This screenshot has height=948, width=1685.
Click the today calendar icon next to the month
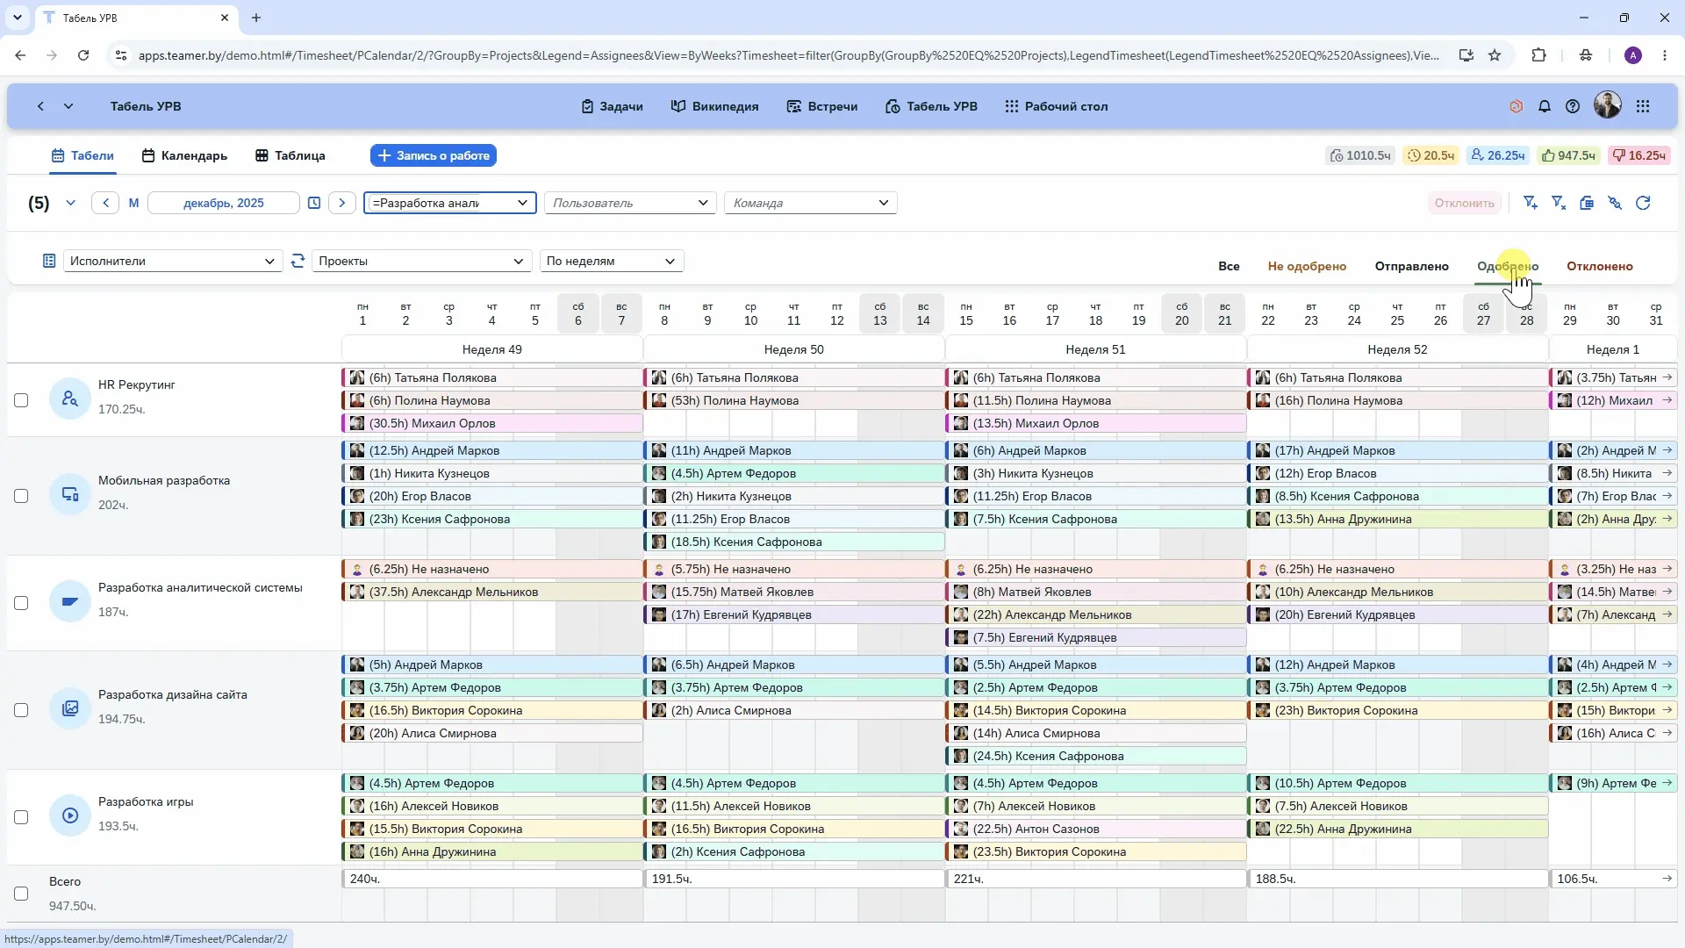pos(314,203)
